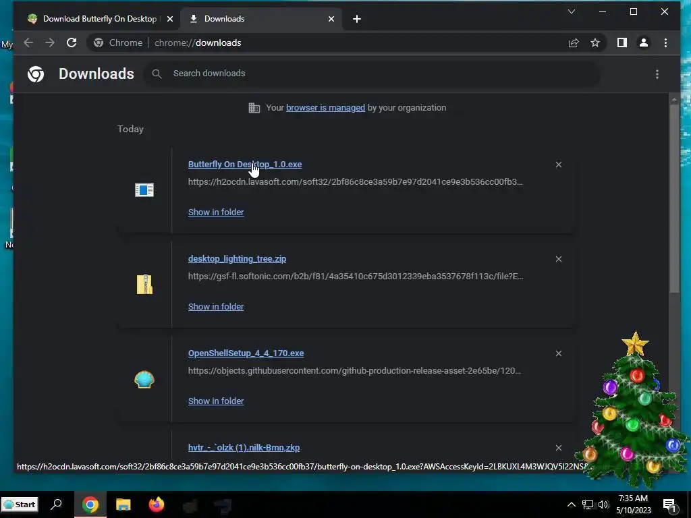The height and width of the screenshot is (518, 691).
Task: Open the Windows Start button
Action: [20, 505]
